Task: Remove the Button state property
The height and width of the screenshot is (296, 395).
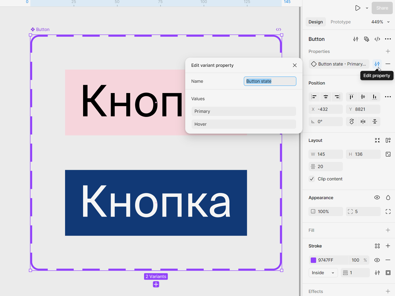Action: click(388, 64)
